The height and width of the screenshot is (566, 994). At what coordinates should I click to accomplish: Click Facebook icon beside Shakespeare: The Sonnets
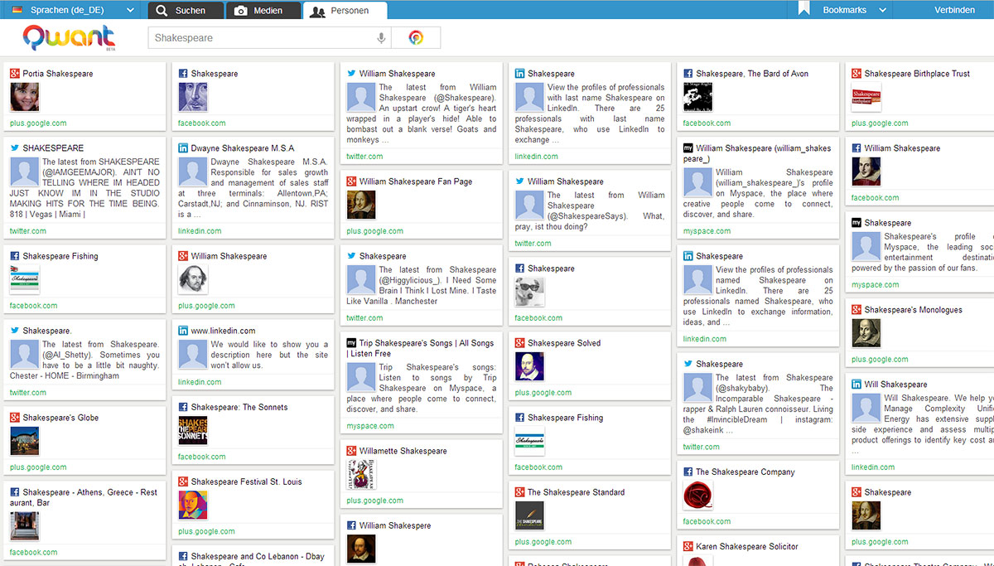pyautogui.click(x=183, y=407)
